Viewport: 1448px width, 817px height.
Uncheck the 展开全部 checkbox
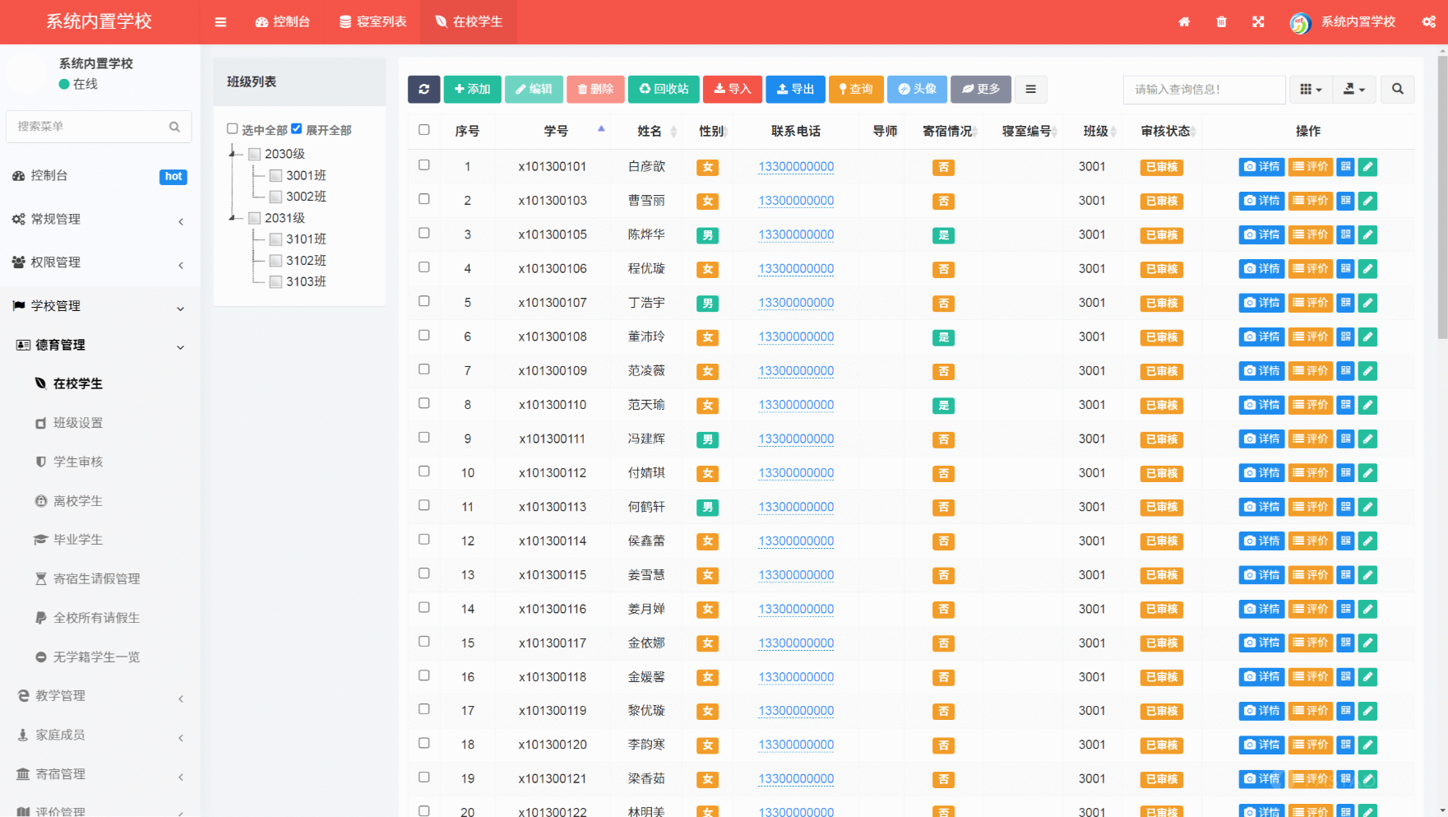tap(297, 129)
